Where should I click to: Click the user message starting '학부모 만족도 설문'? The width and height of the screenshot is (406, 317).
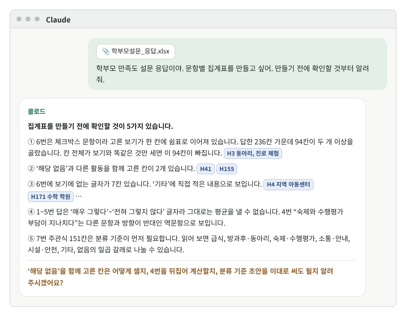[232, 74]
